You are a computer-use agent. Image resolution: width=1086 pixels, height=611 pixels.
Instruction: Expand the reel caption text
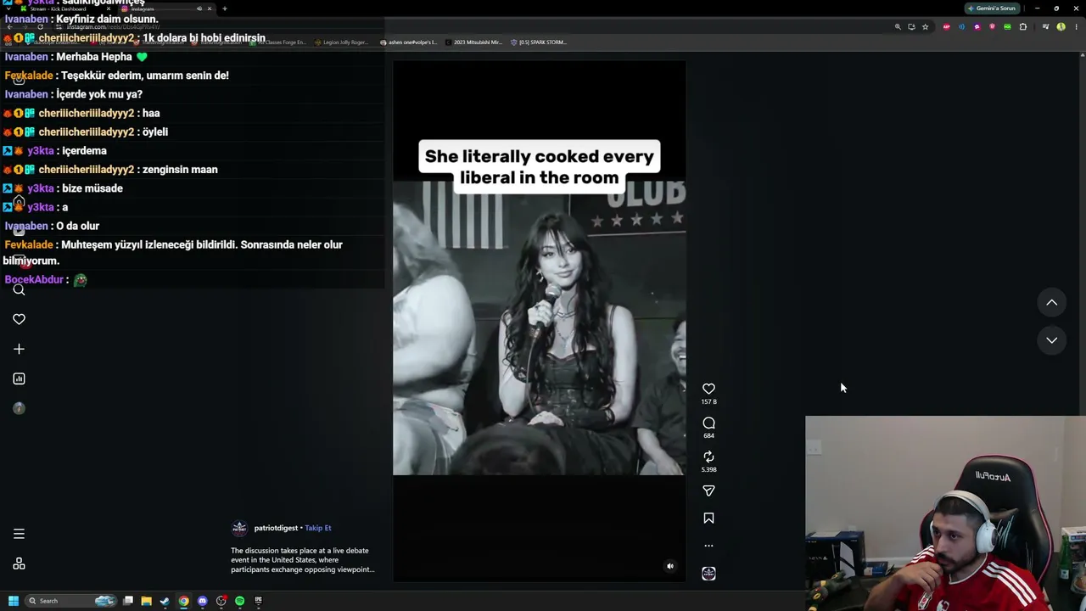tap(303, 560)
